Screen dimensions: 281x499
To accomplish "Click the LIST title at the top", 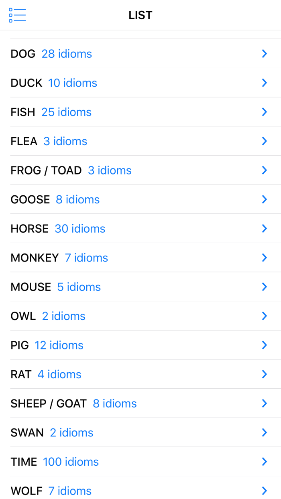I will click(x=140, y=15).
